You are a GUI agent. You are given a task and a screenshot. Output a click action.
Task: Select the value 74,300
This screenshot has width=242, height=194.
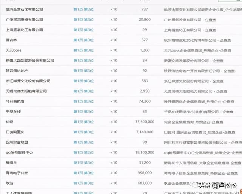144,101
